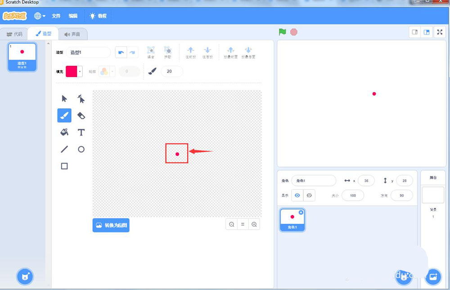Switch to the 声音 tab
450x290 pixels.
coord(72,34)
